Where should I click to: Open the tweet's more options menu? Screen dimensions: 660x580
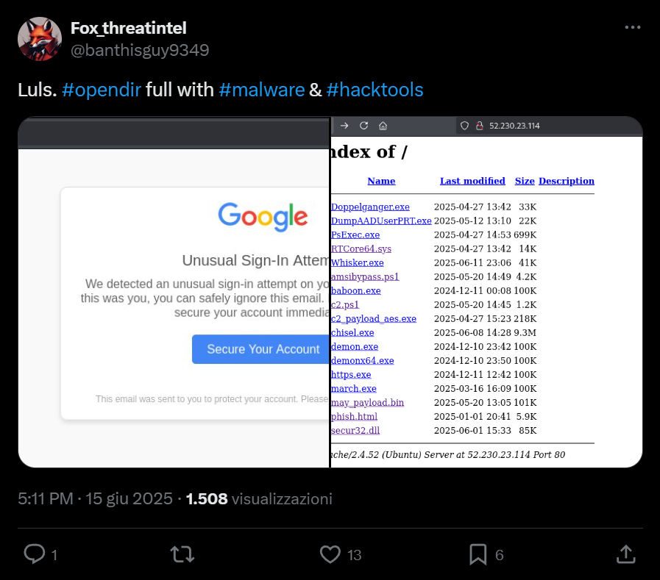point(632,28)
